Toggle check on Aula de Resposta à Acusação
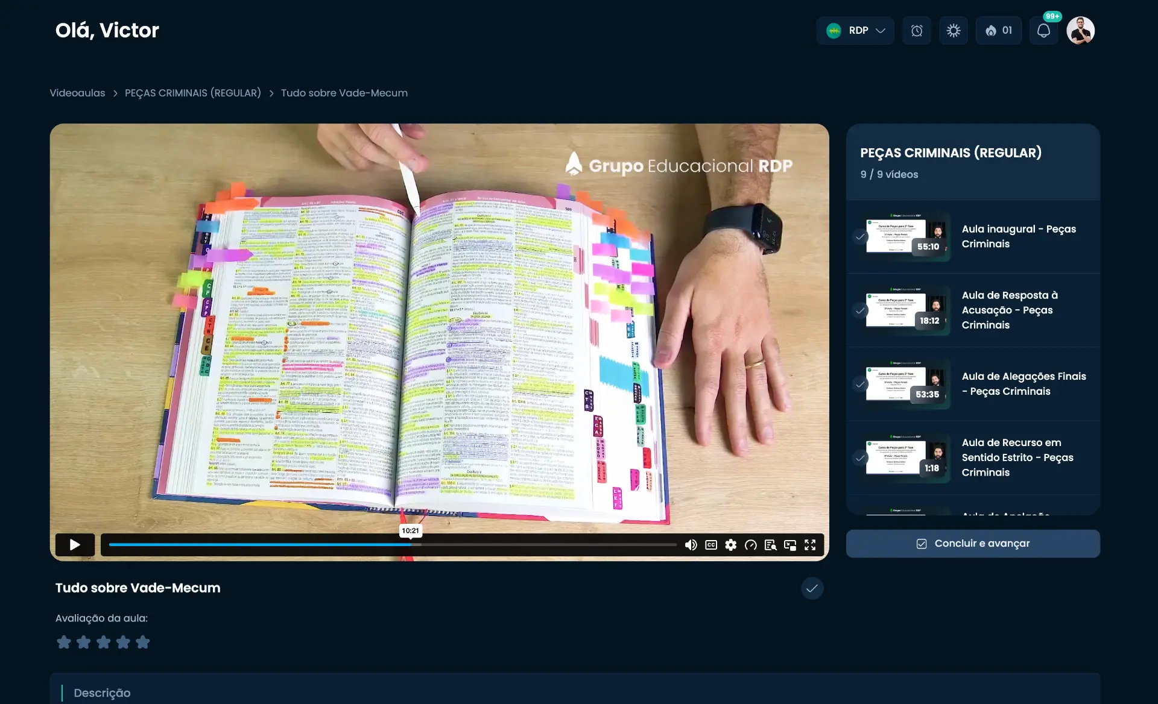This screenshot has height=704, width=1158. 860,310
